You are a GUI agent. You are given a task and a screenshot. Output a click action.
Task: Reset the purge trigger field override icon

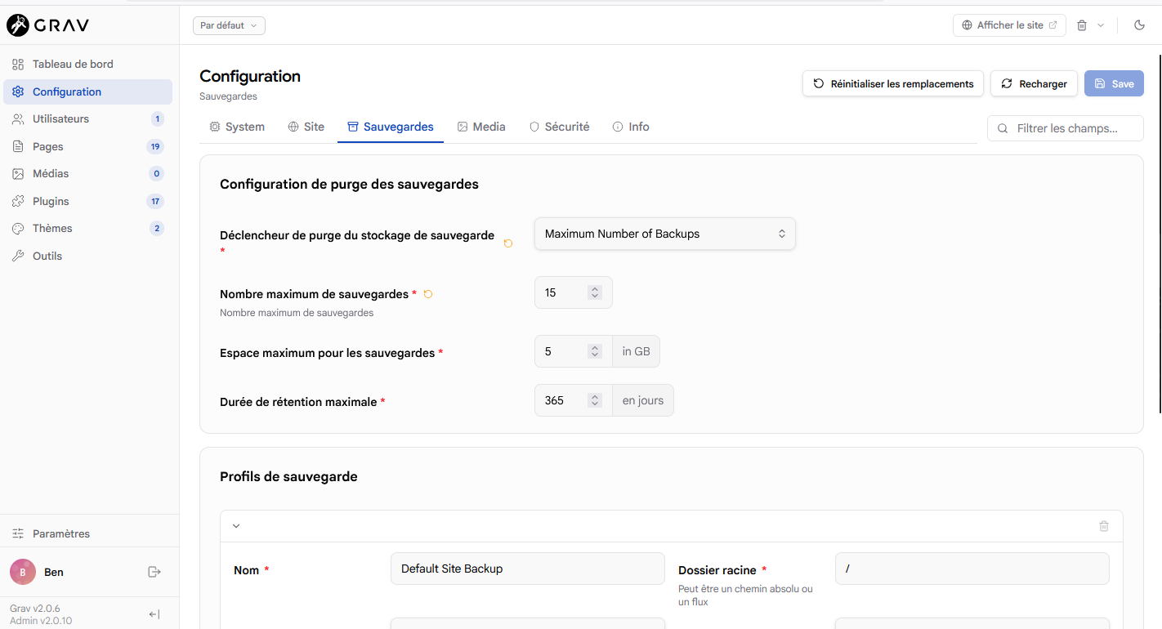tap(508, 243)
